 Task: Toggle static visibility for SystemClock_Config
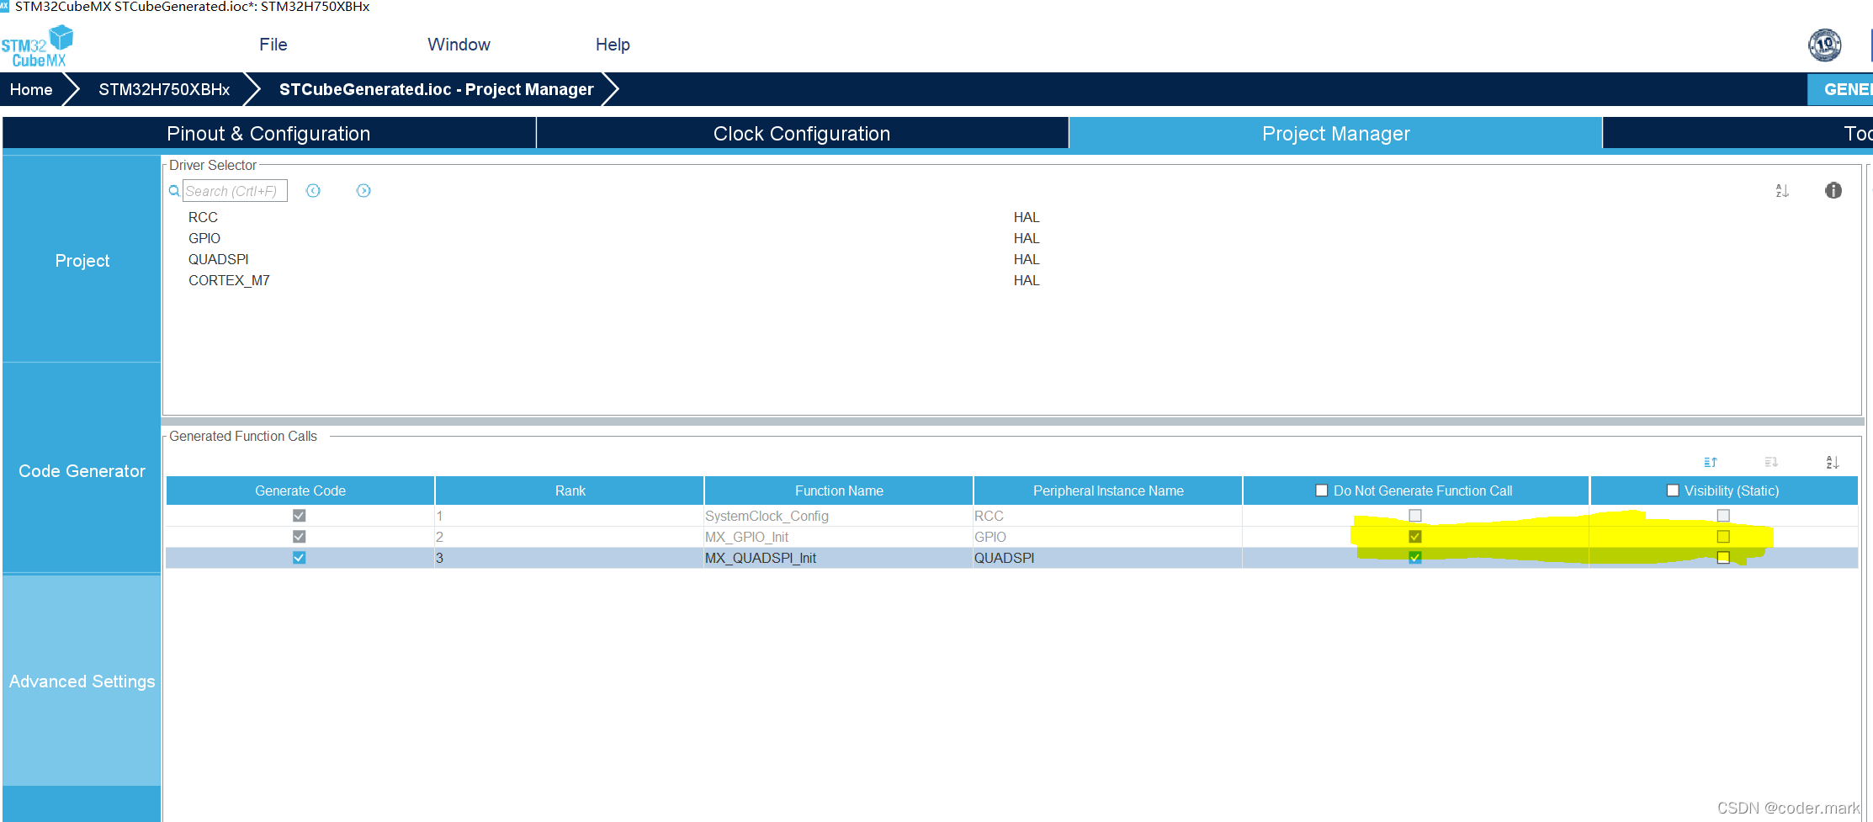1723,516
